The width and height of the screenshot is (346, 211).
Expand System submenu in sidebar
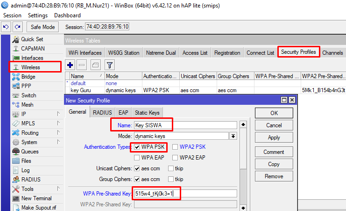[58, 142]
